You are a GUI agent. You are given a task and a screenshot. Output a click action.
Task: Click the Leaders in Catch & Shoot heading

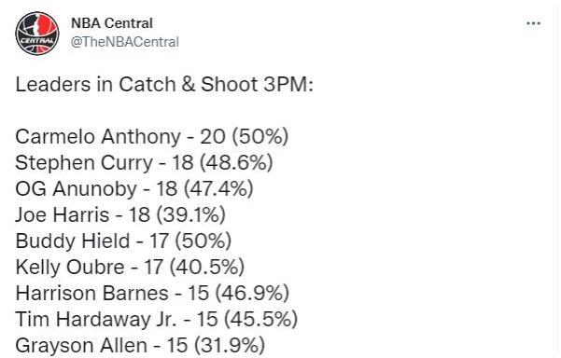point(164,85)
